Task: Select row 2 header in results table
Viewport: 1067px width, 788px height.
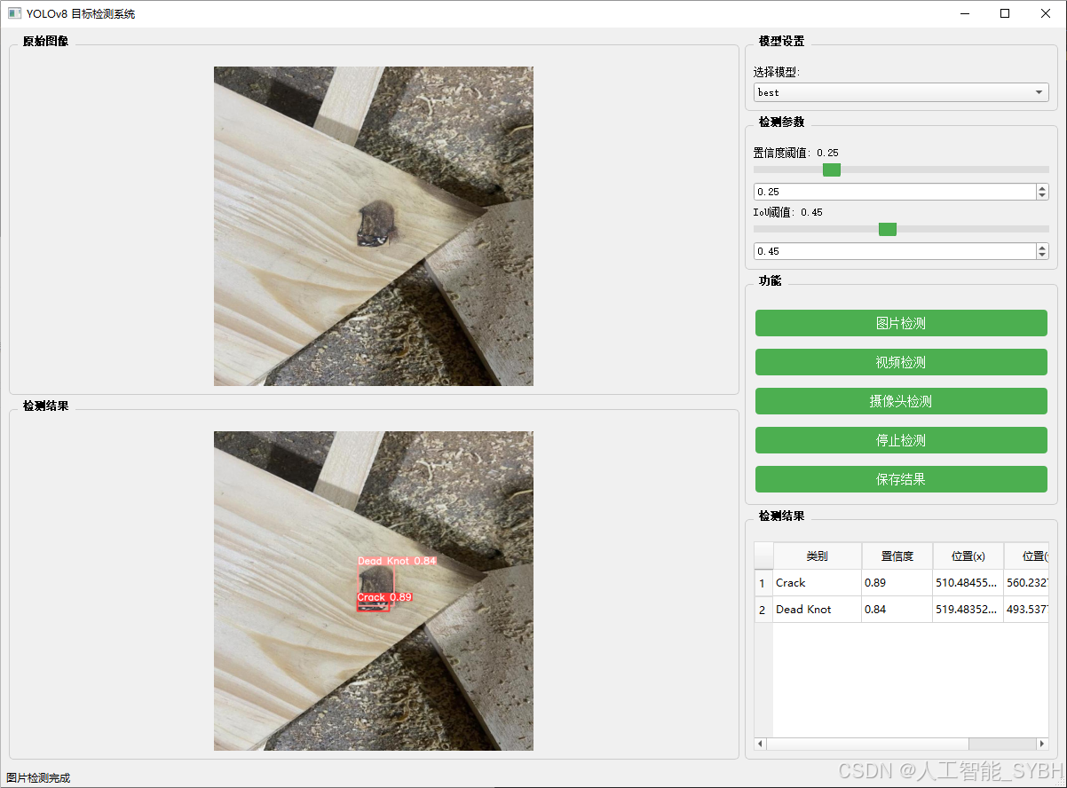Action: pos(763,610)
